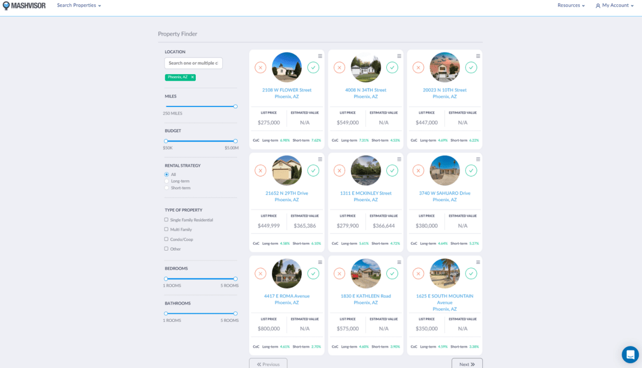
Task: Check the Single Family Residential box
Action: pyautogui.click(x=166, y=219)
